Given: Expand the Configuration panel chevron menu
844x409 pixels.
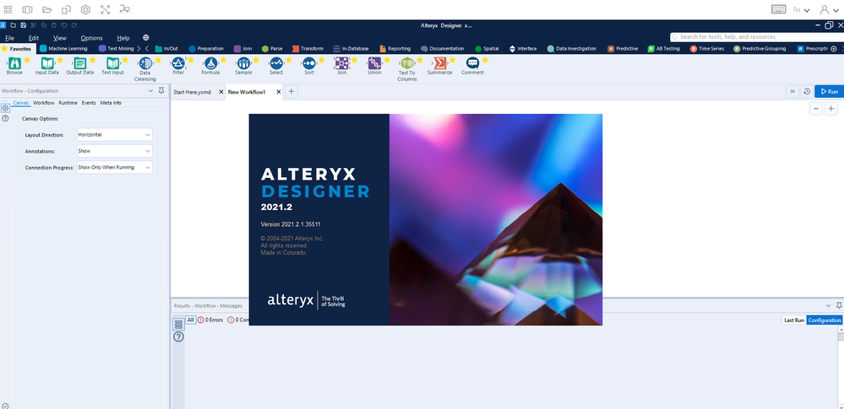Looking at the screenshot, I should (x=150, y=91).
